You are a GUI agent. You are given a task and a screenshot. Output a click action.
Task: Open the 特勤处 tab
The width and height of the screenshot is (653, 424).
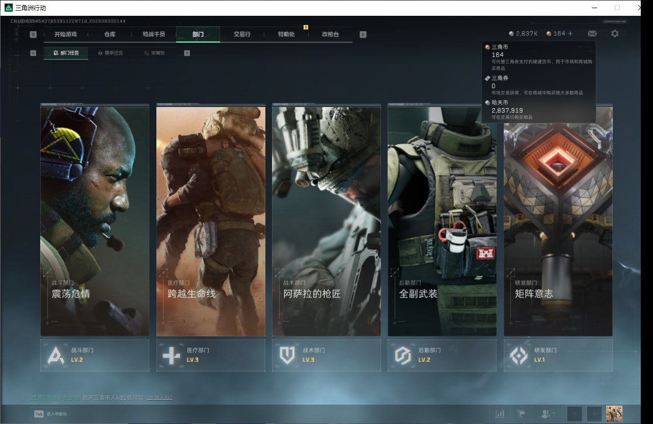coord(286,34)
